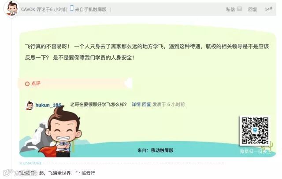Click the QR code image
This screenshot has height=179, width=282.
pyautogui.click(x=255, y=131)
